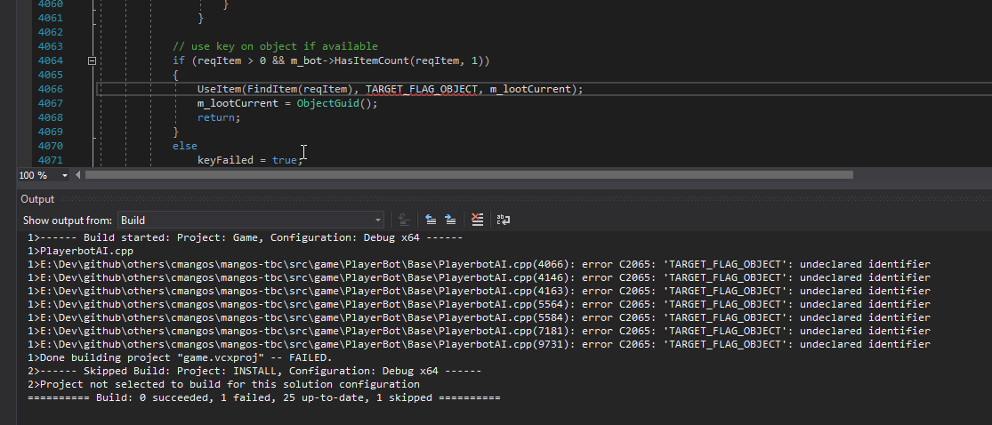Click the 'Build started: Project: Game' line
This screenshot has height=425, width=992.
(245, 237)
